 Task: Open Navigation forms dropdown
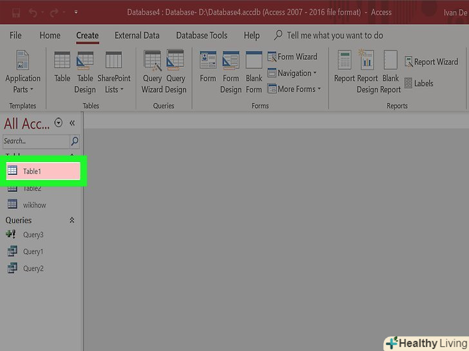click(x=292, y=73)
